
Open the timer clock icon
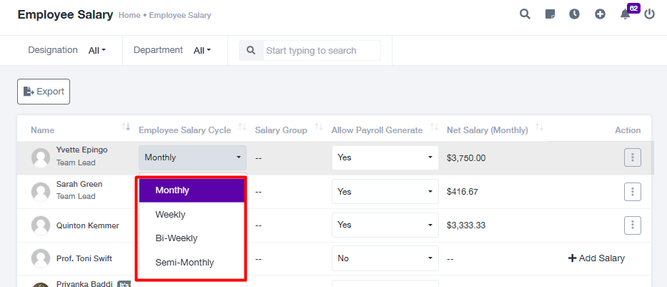pos(574,14)
